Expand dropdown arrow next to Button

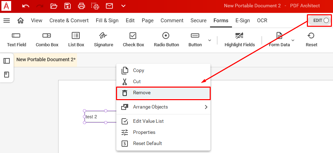click(x=210, y=40)
